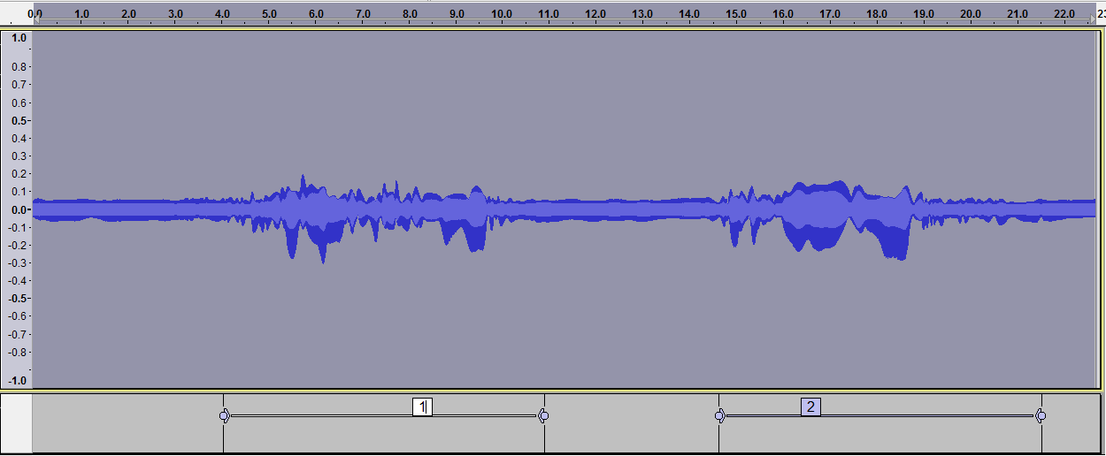
Task: Select the label 2 text box
Action: coord(810,407)
